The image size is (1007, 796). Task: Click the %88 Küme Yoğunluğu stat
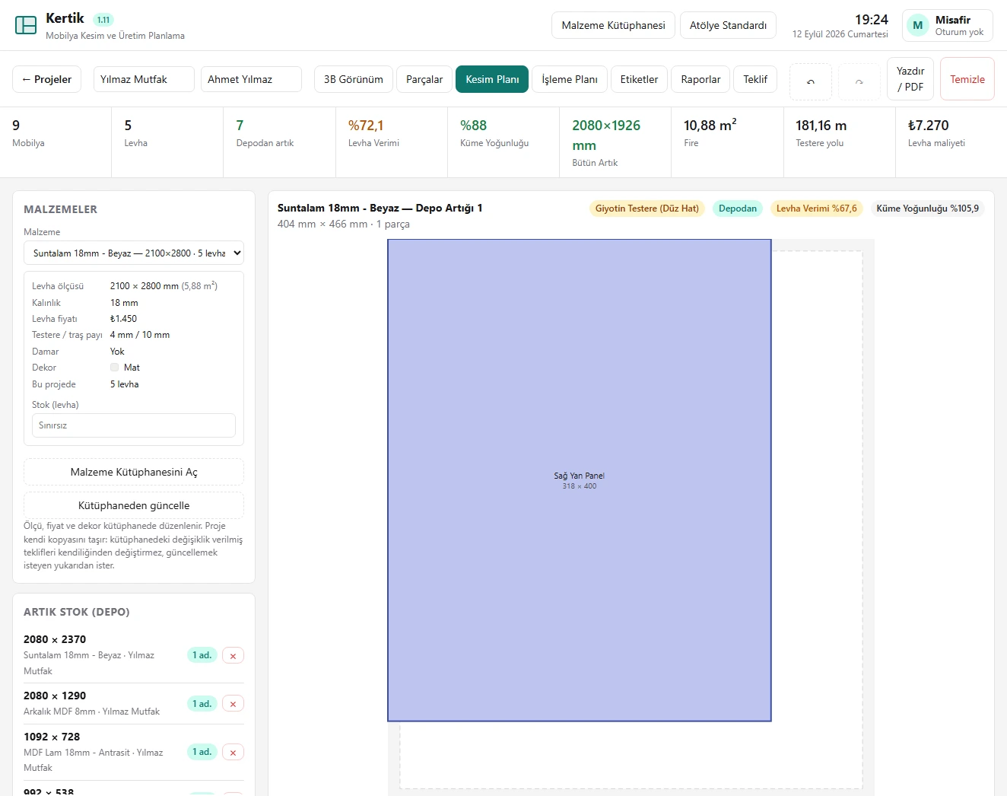pyautogui.click(x=503, y=142)
